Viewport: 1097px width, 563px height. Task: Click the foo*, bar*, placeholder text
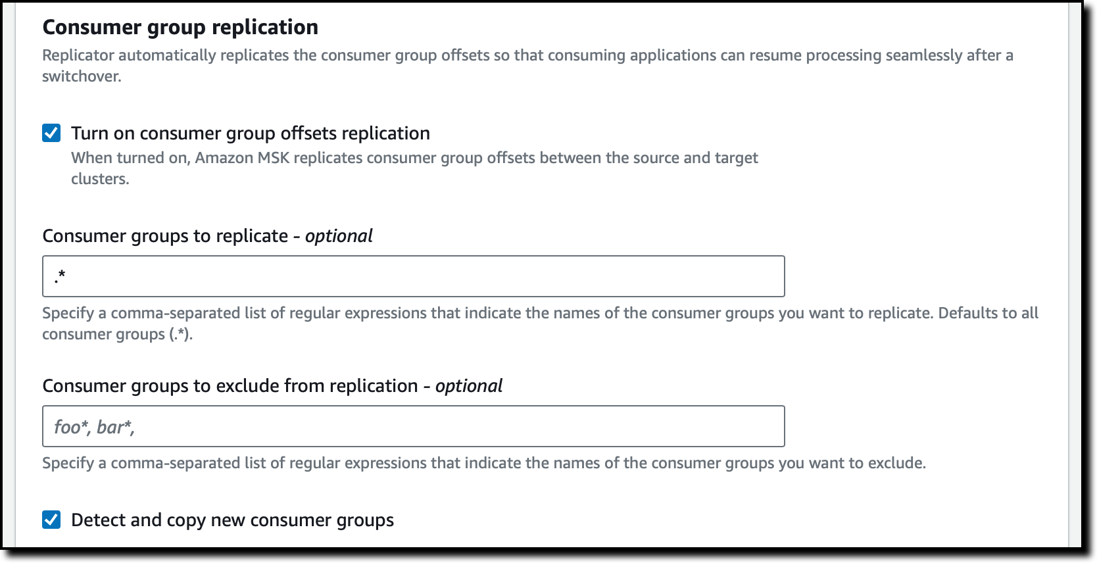tap(94, 428)
